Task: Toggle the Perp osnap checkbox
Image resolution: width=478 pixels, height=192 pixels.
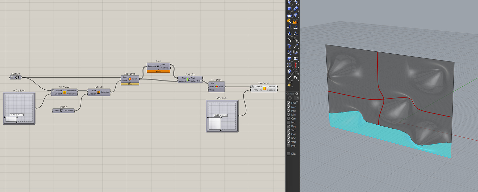Action: tap(289, 126)
